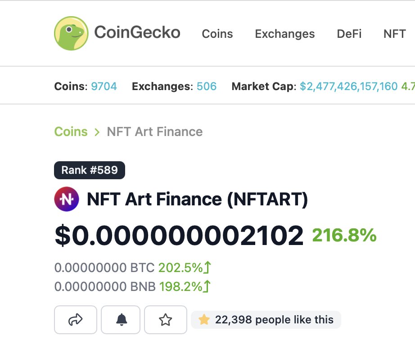This screenshot has width=415, height=345.
Task: Open the DeFi navigation menu
Action: click(349, 34)
